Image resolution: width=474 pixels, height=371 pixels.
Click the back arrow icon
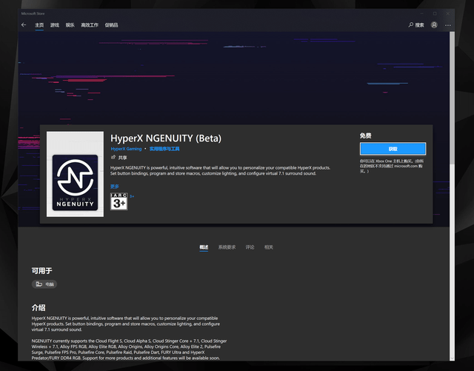pos(24,25)
